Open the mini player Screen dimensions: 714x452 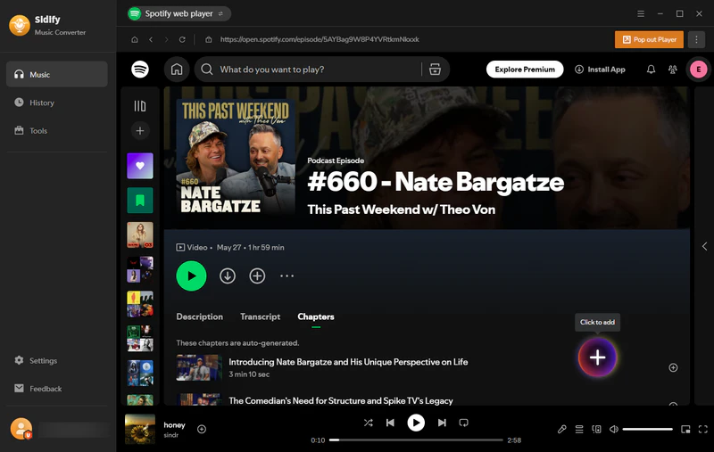[x=685, y=429]
